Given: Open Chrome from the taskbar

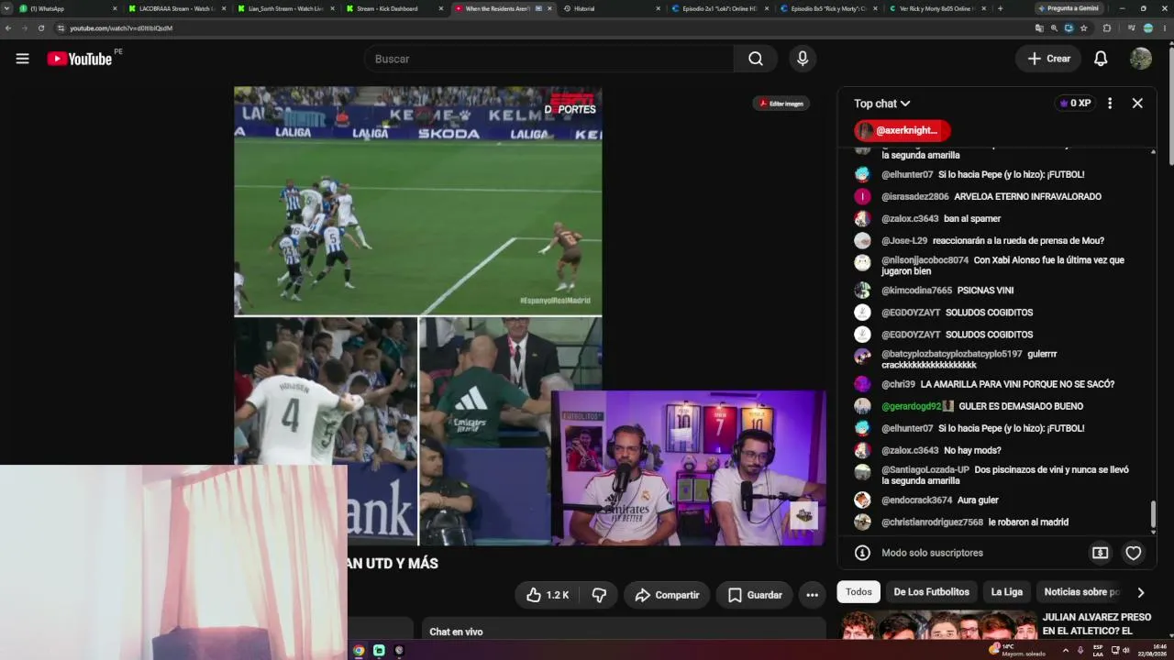Looking at the screenshot, I should [x=359, y=651].
